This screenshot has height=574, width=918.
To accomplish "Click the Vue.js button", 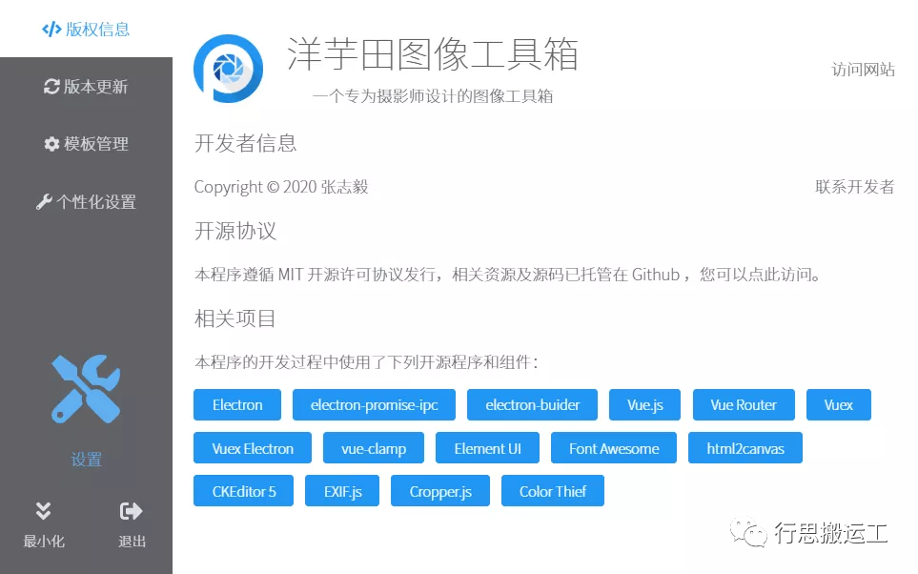I will click(x=644, y=404).
